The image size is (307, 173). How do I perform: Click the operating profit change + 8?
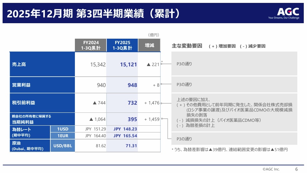tap(156, 85)
